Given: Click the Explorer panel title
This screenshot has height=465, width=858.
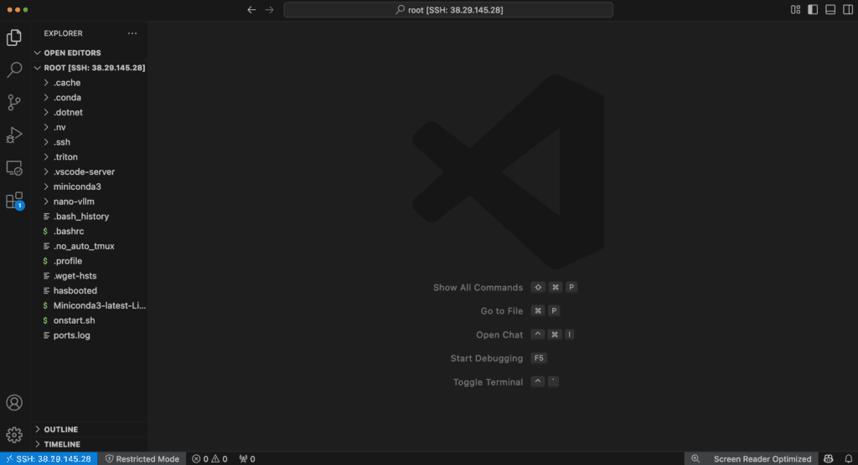Looking at the screenshot, I should 63,33.
